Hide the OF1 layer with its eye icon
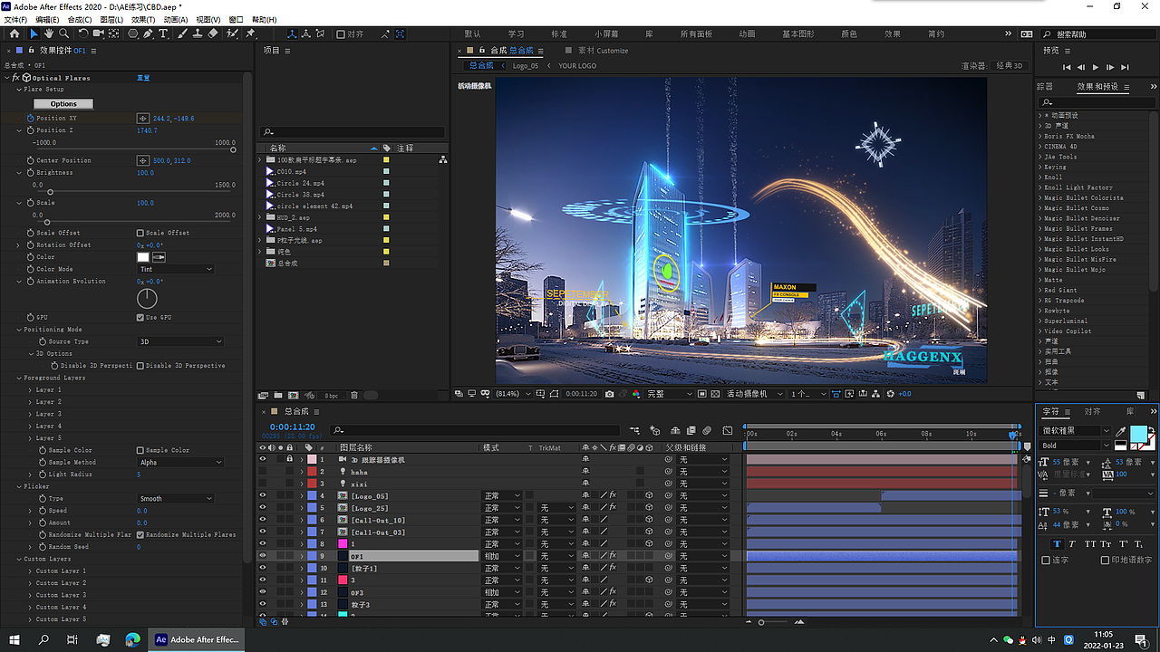The image size is (1160, 652). [x=263, y=556]
